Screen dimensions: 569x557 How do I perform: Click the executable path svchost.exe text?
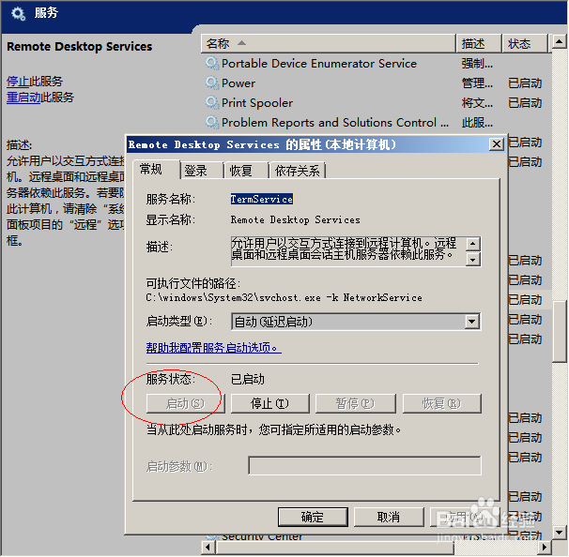tap(284, 297)
